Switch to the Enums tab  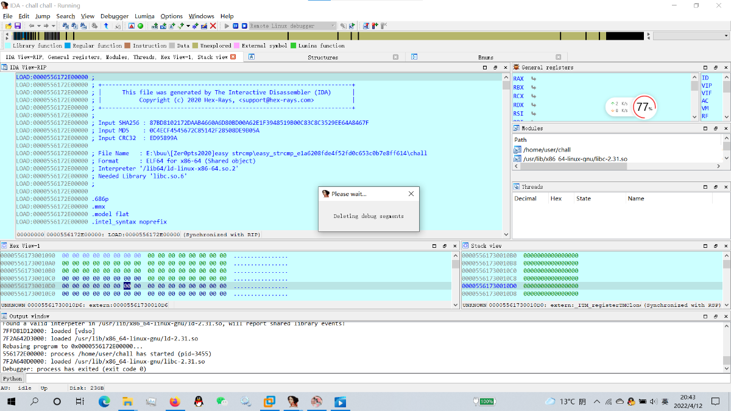coord(486,57)
